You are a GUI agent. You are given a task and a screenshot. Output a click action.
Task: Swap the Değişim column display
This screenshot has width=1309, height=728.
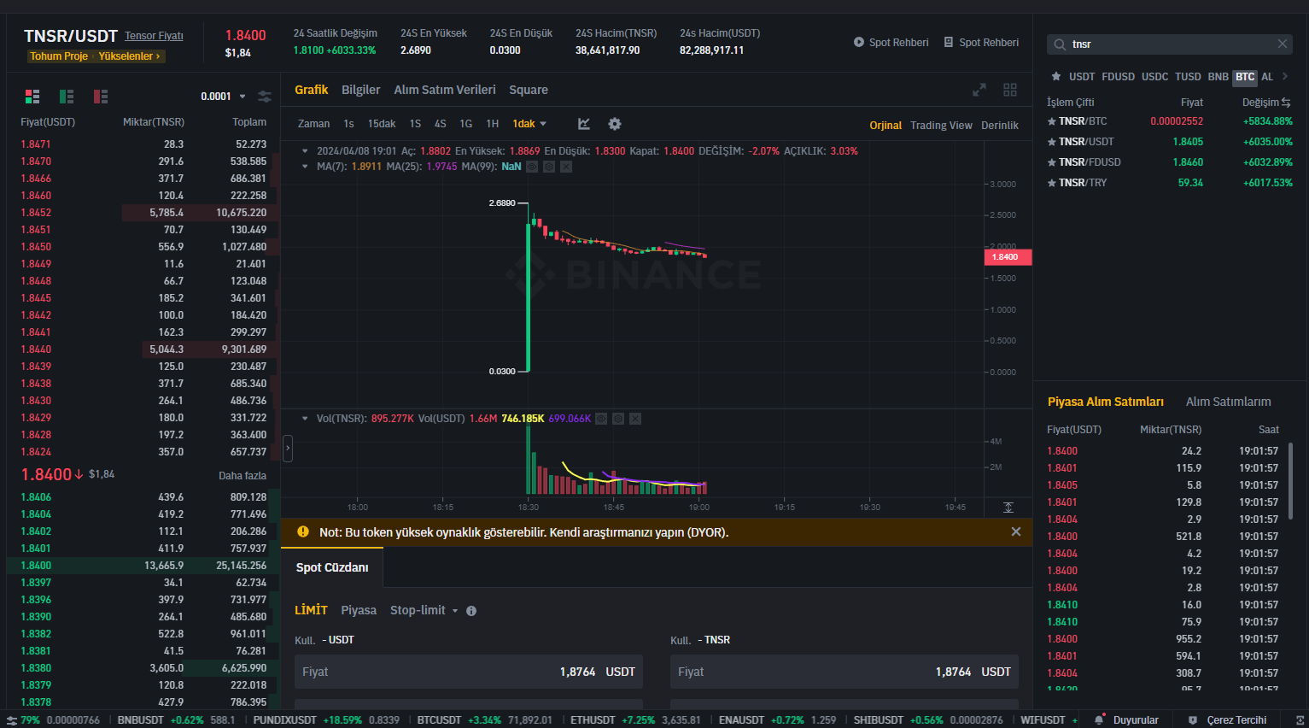[1286, 103]
